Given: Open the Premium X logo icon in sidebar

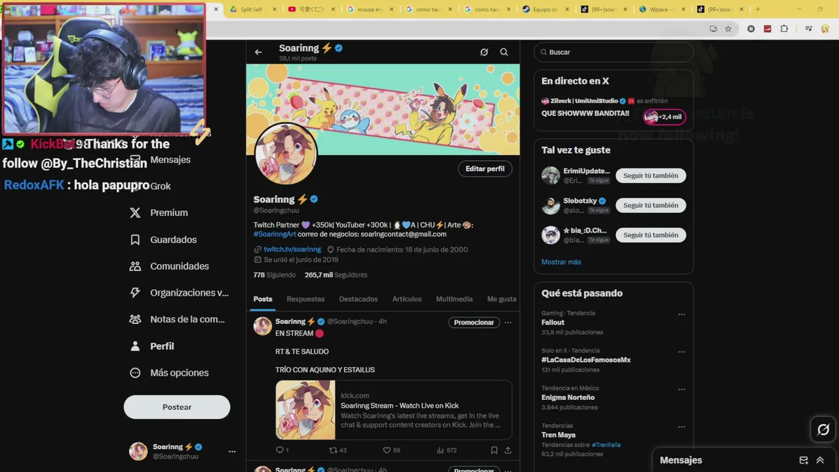Looking at the screenshot, I should (x=135, y=213).
